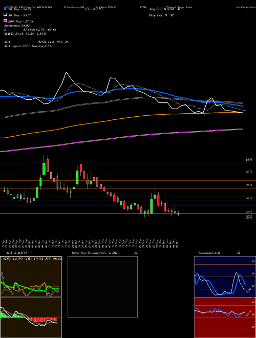256x338 pixels.
Task: Click the RSI 14/3 62.78 / 65.83 value line
Action: coord(30,30)
